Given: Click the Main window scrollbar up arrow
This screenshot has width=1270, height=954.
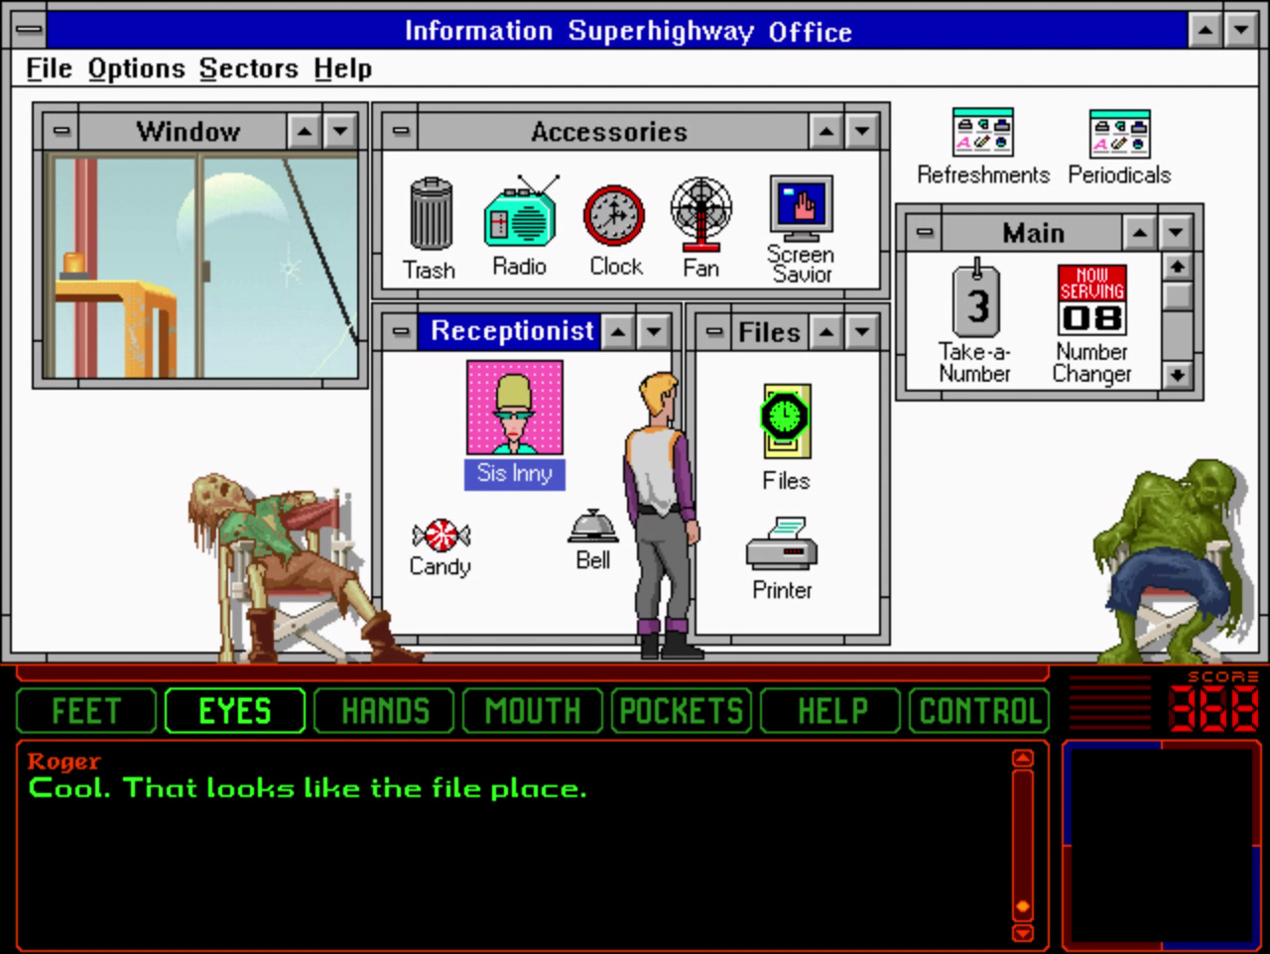Looking at the screenshot, I should [1177, 268].
